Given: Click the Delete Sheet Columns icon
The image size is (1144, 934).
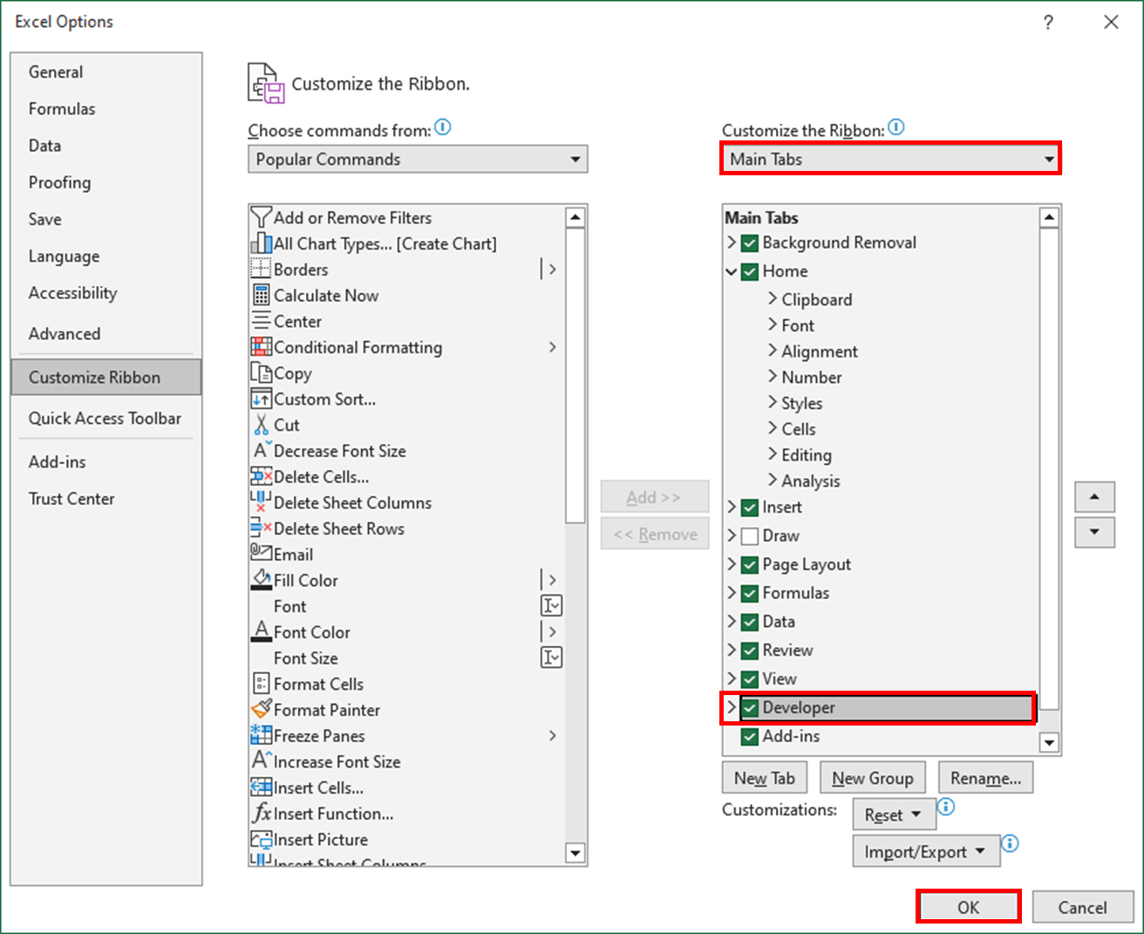Looking at the screenshot, I should tap(261, 502).
